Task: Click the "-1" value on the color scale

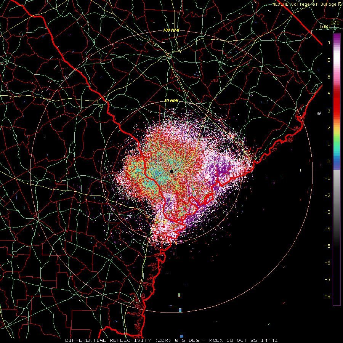Action: pyautogui.click(x=327, y=178)
